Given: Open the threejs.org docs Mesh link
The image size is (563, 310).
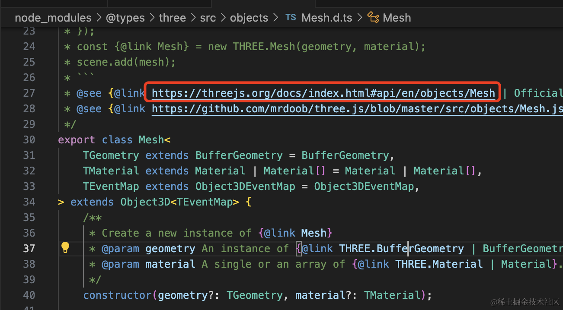Looking at the screenshot, I should [323, 93].
